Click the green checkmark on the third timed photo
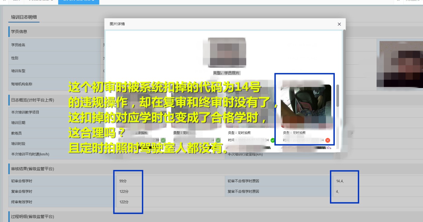Screen dimensions: 423x222 click(273, 140)
